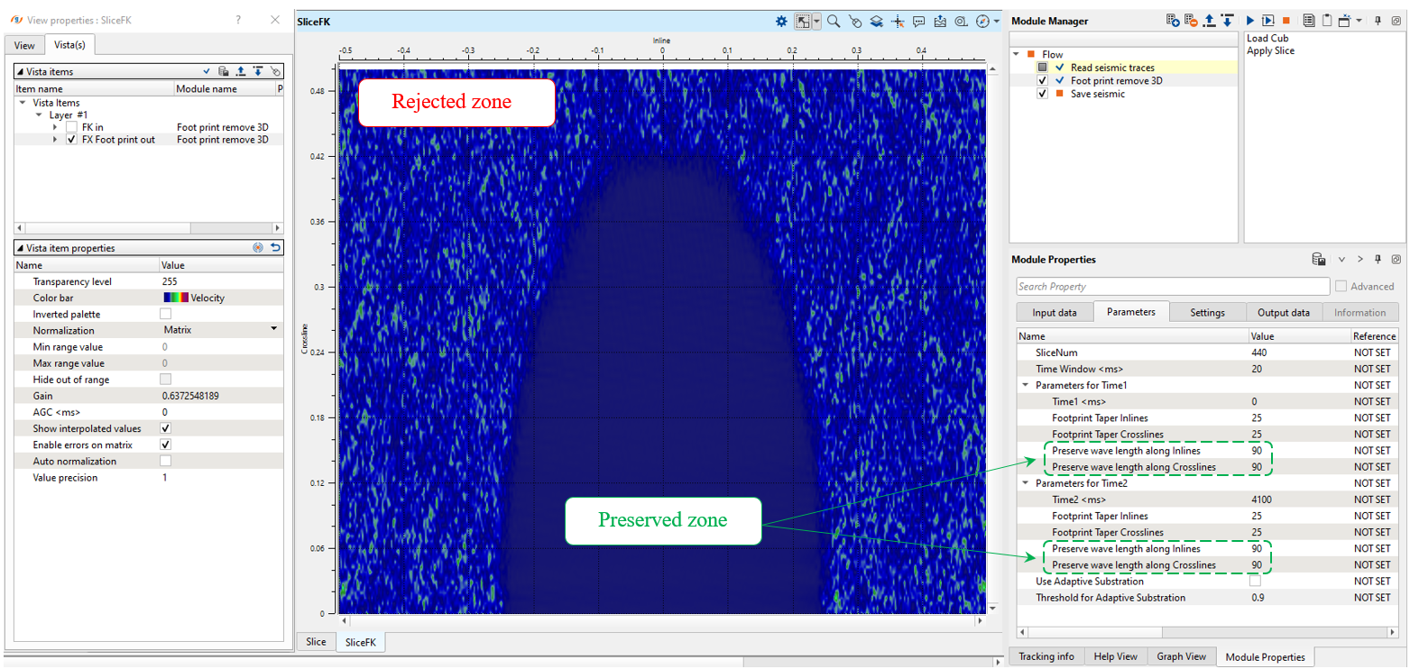The image size is (1410, 669).
Task: Click the orange Stop execution square
Action: 1286,21
